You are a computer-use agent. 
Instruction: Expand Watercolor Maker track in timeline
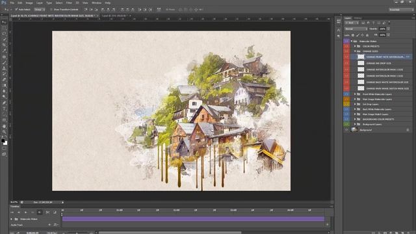click(12, 219)
